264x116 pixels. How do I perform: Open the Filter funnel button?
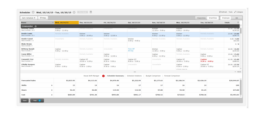point(43,18)
